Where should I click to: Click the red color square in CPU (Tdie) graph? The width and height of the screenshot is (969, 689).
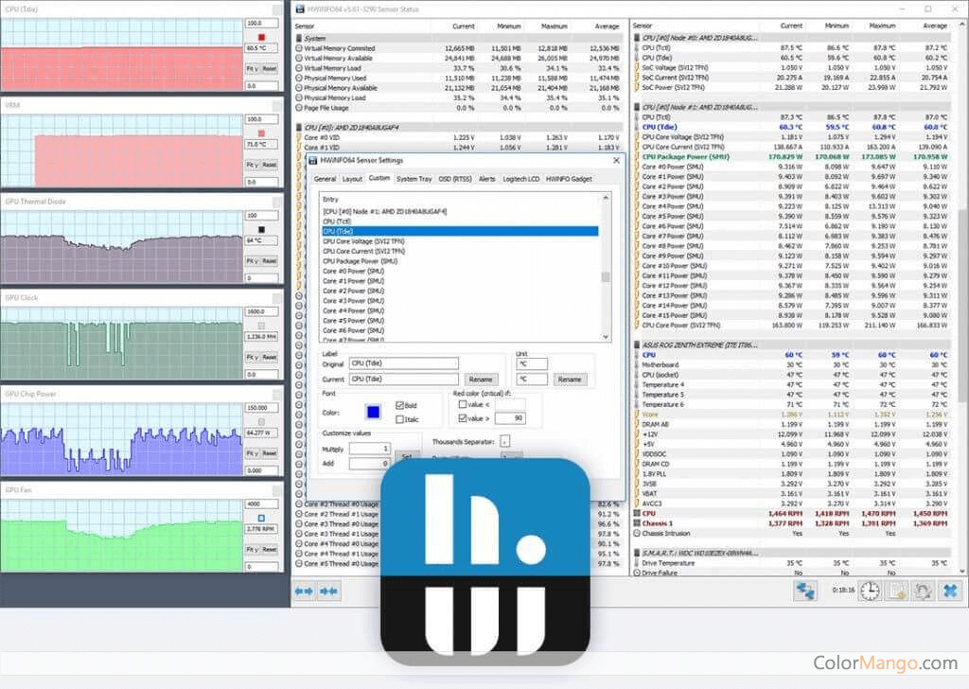261,37
